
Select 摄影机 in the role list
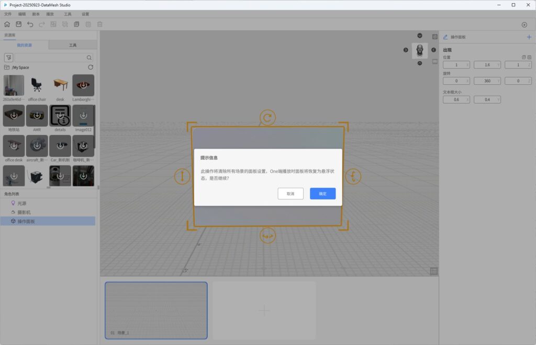tap(24, 212)
